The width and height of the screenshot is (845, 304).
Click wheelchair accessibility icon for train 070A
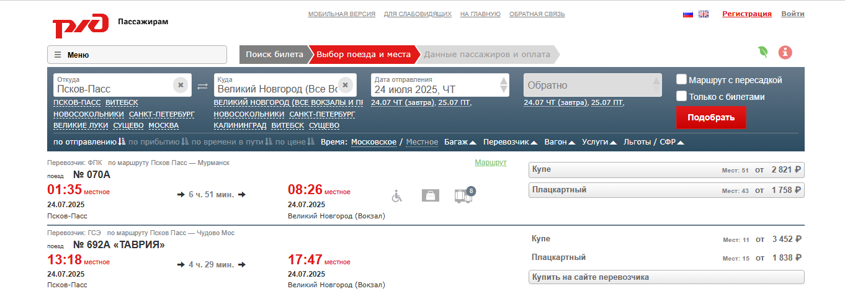pos(397,195)
